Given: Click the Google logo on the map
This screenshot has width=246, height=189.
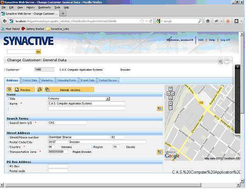Looking at the screenshot, I should coord(172,156).
